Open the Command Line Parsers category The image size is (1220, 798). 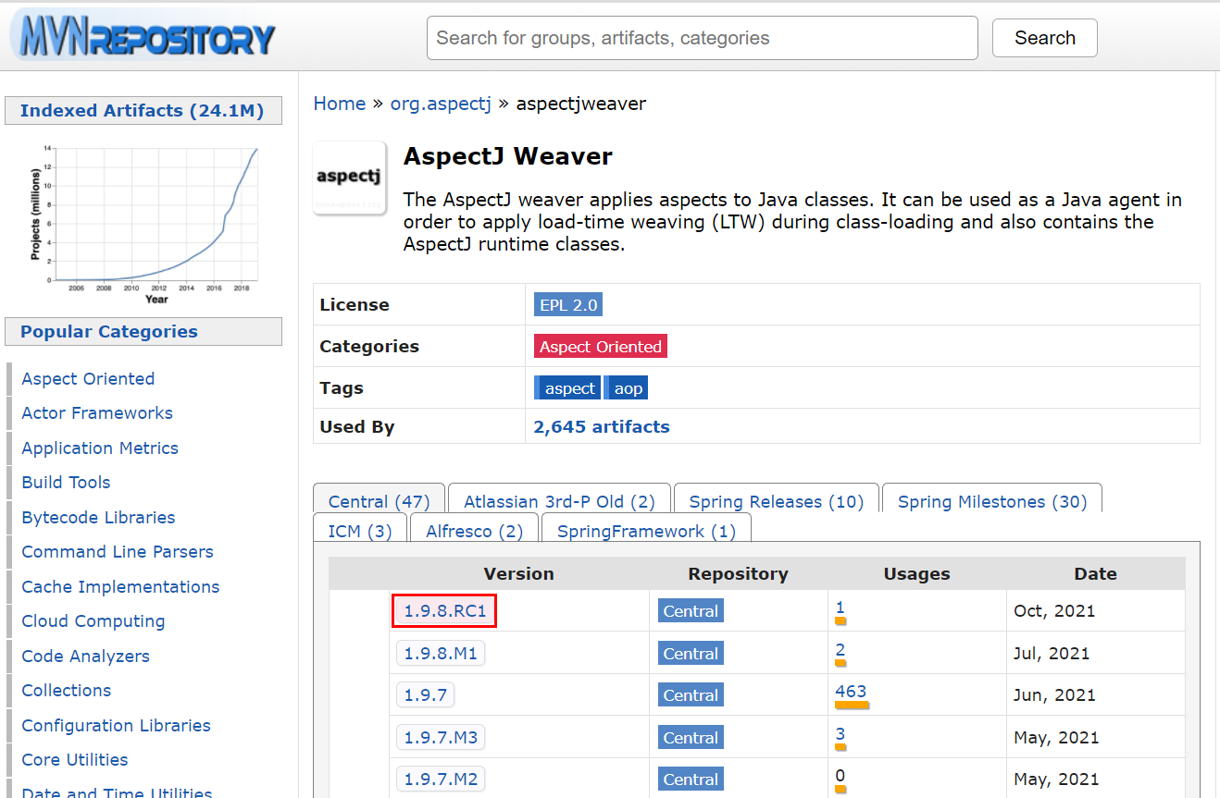[118, 552]
